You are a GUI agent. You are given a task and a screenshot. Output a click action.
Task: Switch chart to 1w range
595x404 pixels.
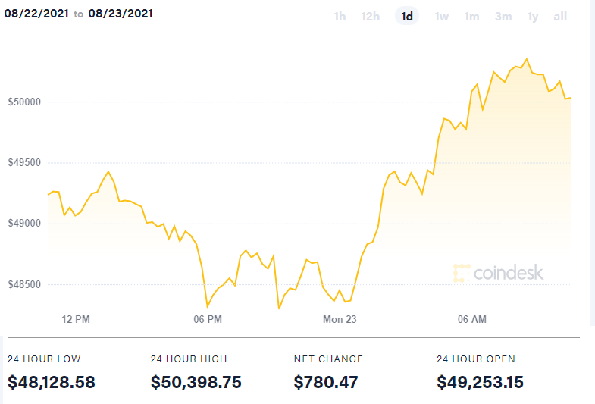(441, 17)
